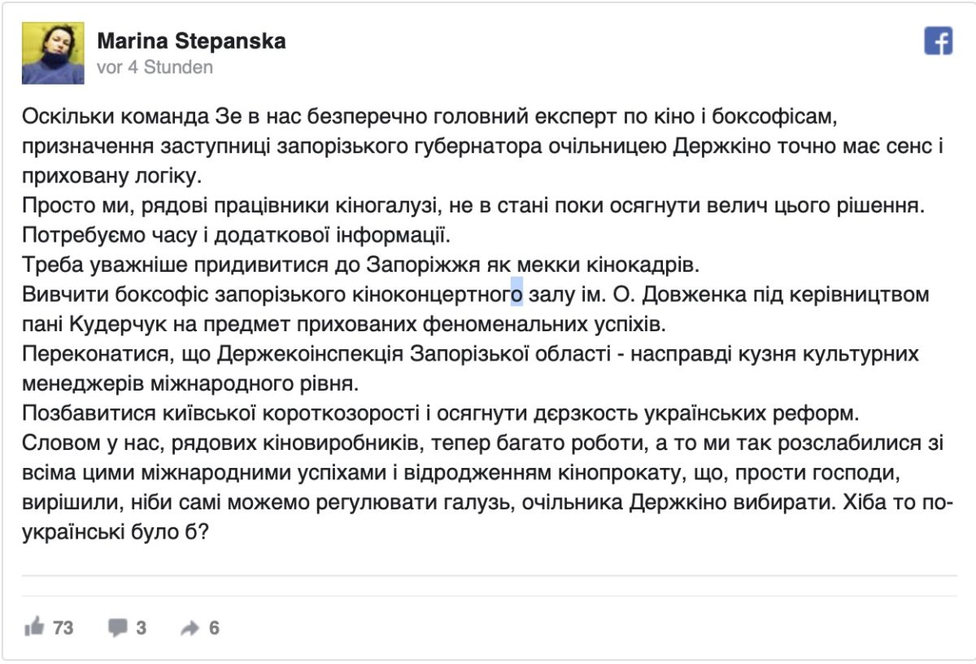Click the Facebook logo icon

click(x=938, y=41)
